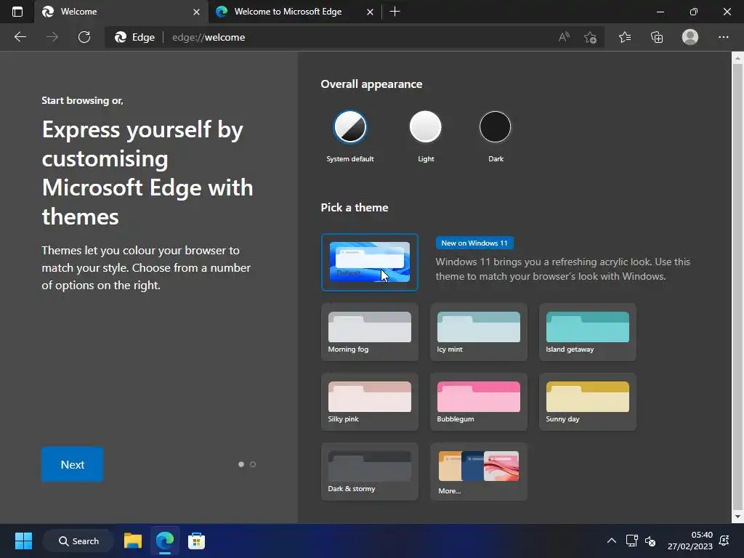Click the muted volume tray icon
This screenshot has height=558, width=744.
[650, 541]
